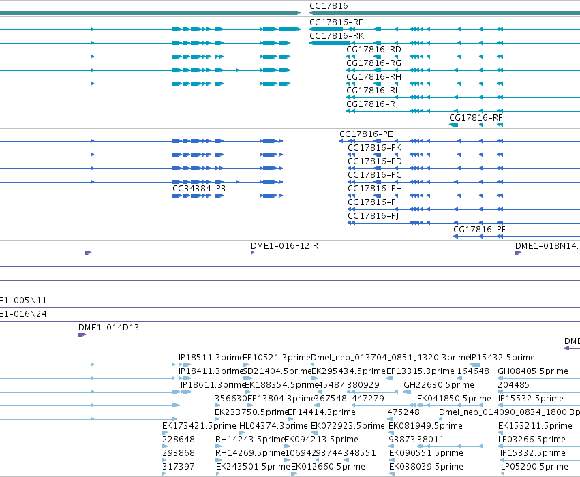The width and height of the screenshot is (580, 477).
Task: Click EST EK173421.5prime
Action: click(199, 427)
